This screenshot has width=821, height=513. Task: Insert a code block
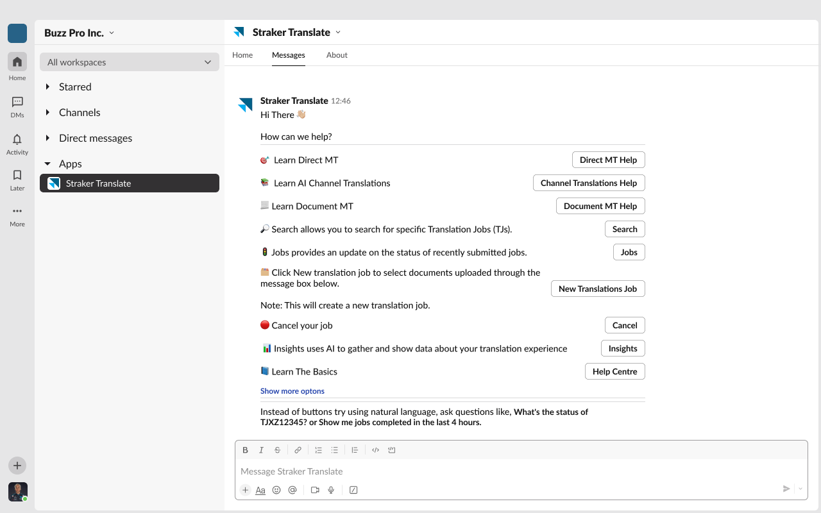[391, 450]
